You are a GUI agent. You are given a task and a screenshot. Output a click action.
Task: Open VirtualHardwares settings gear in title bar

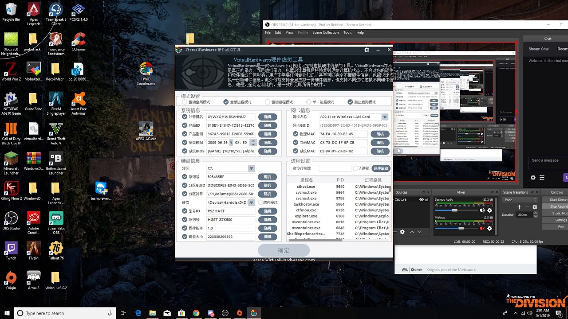367,50
